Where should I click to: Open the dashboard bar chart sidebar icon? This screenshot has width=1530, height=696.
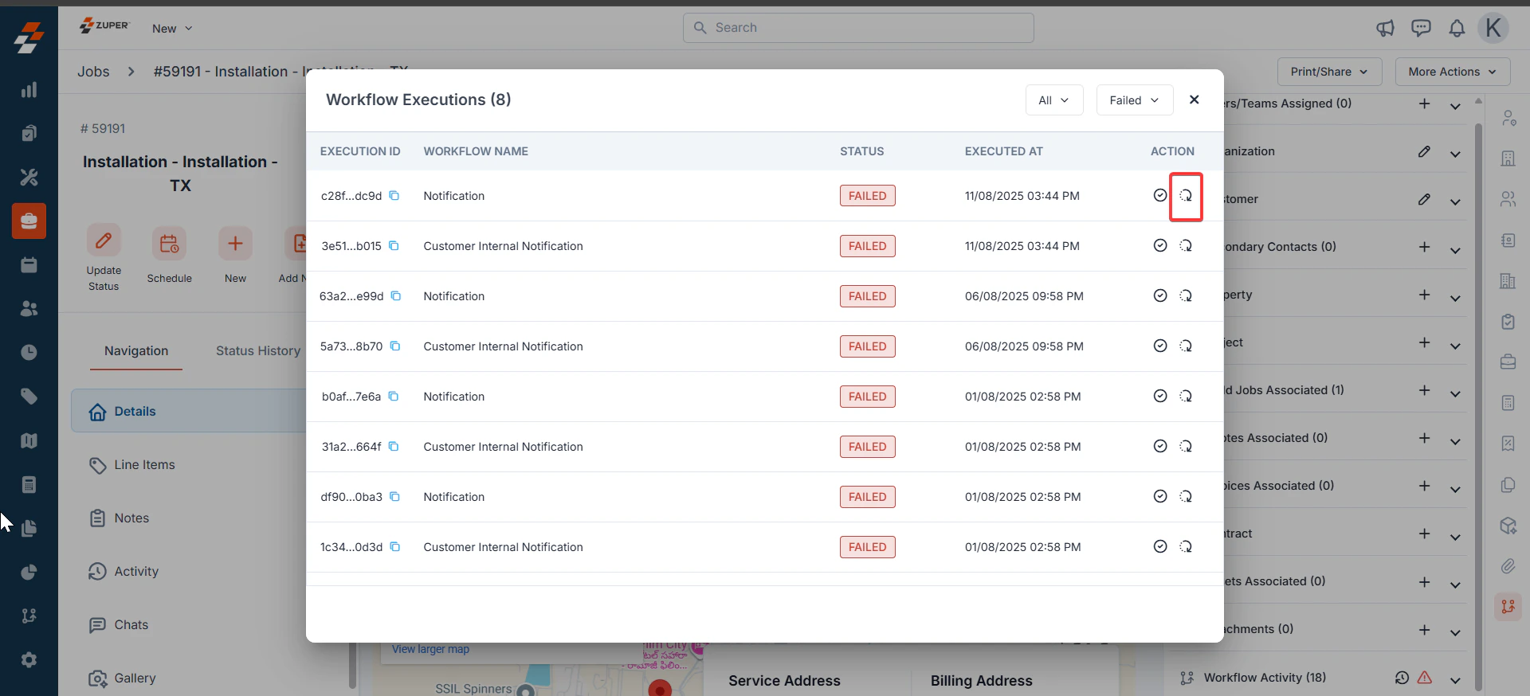pos(29,90)
